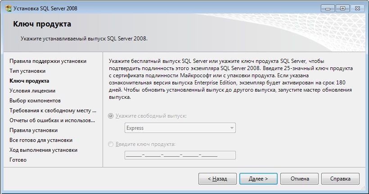Click the 'Установка SQL Server 2008' window title
The width and height of the screenshot is (369, 194).
[45, 9]
